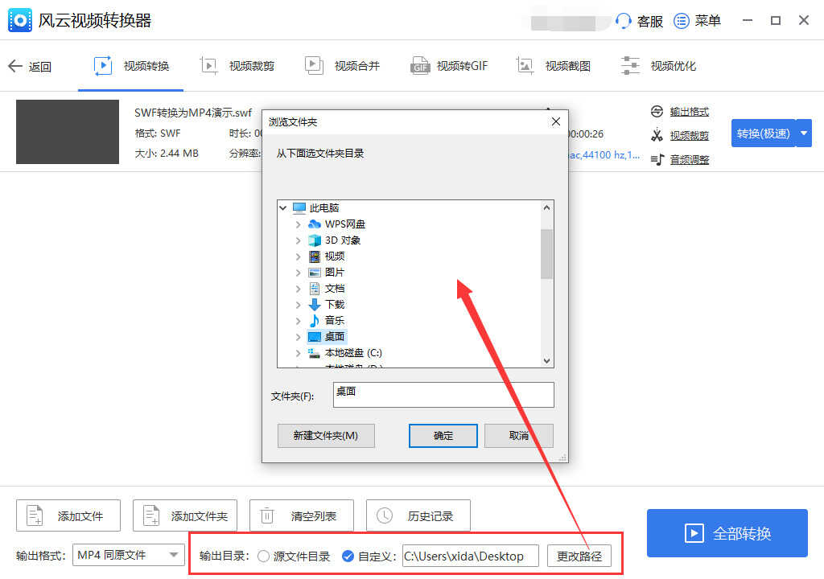The image size is (824, 579).
Task: Click the 添加文件夹 document icon
Action: pos(151,515)
